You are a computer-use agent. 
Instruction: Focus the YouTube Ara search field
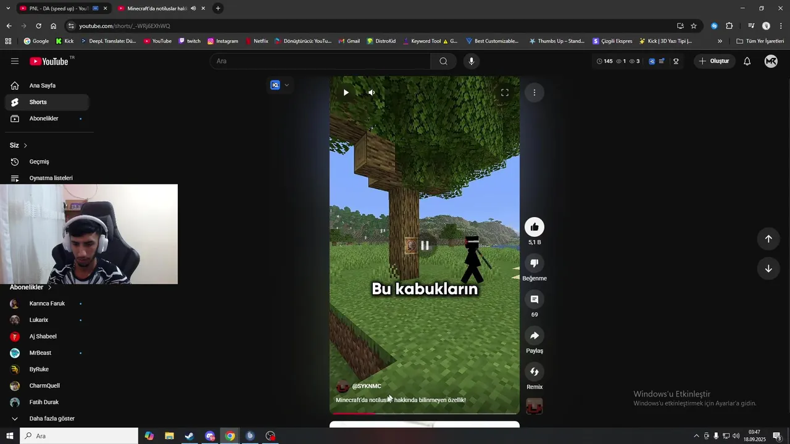point(320,61)
